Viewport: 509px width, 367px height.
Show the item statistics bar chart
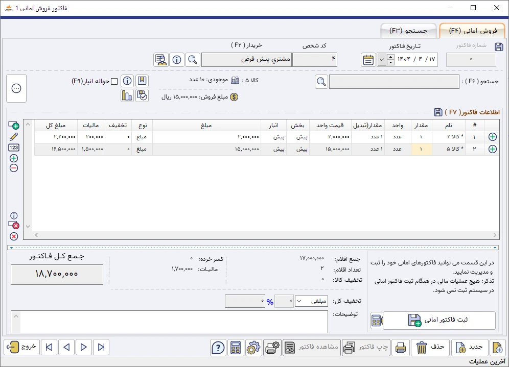[127, 95]
